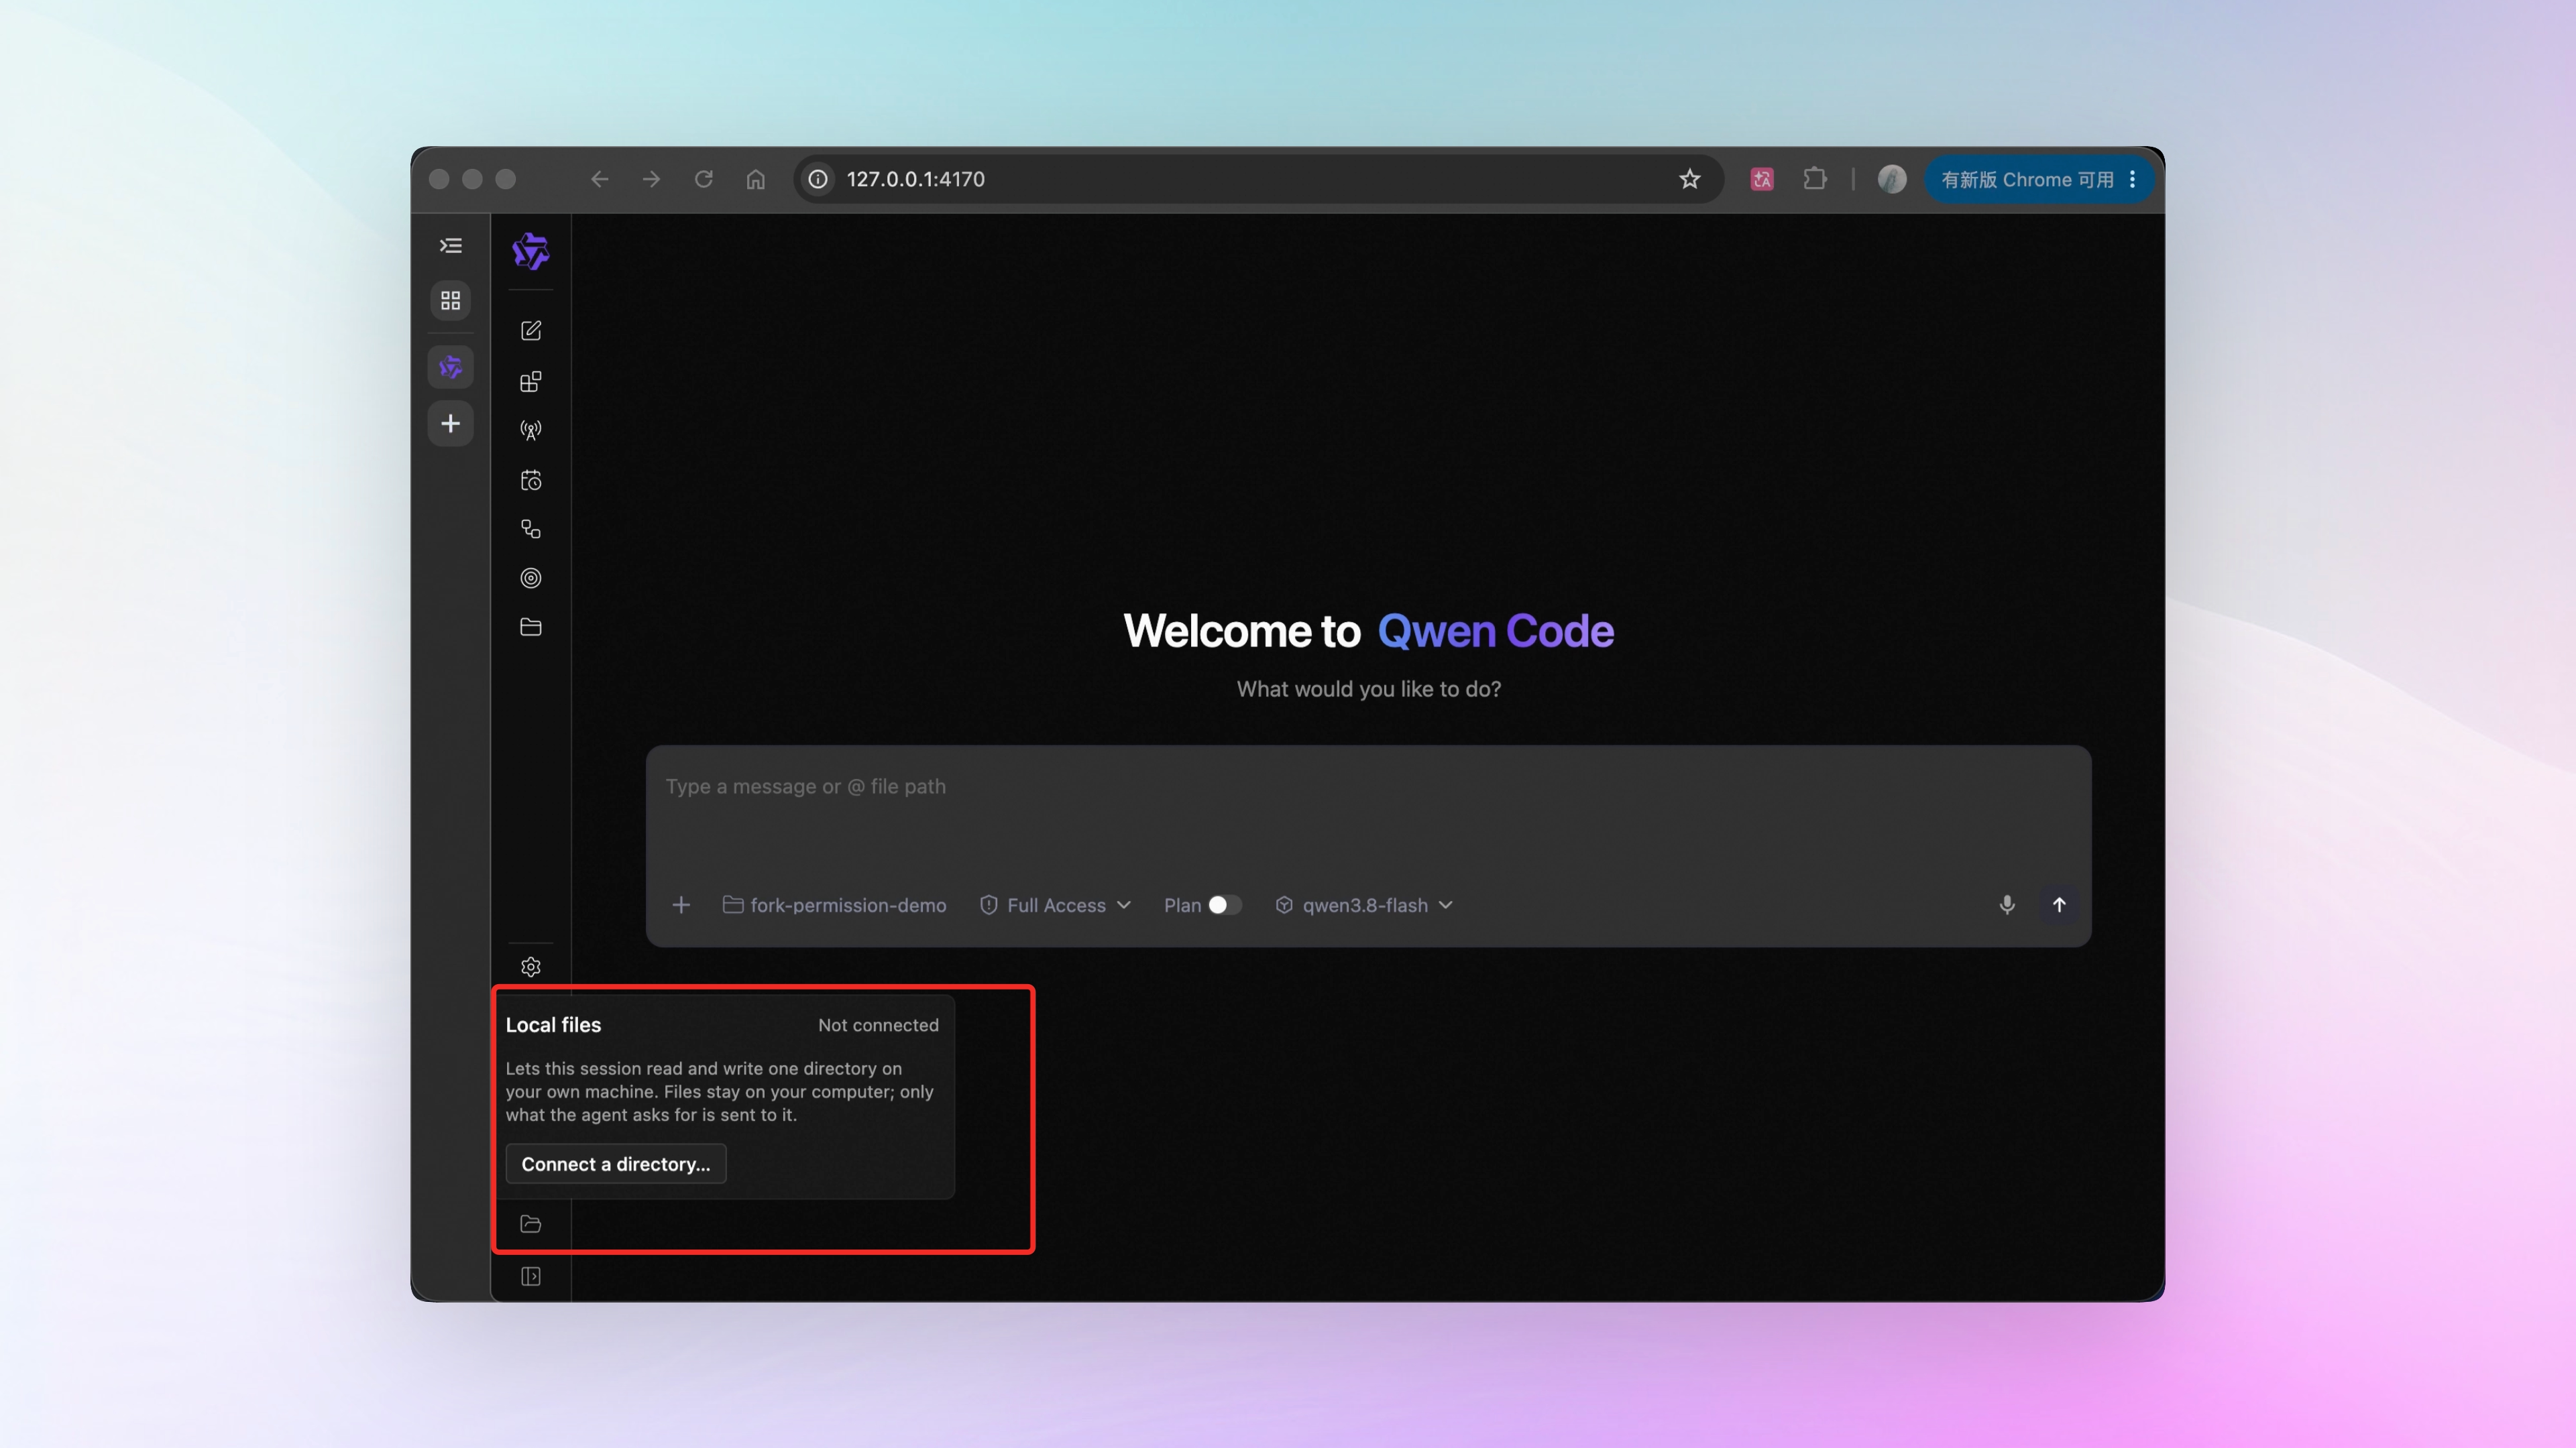Open the target goals icon
Image resolution: width=2576 pixels, height=1448 pixels.
531,579
